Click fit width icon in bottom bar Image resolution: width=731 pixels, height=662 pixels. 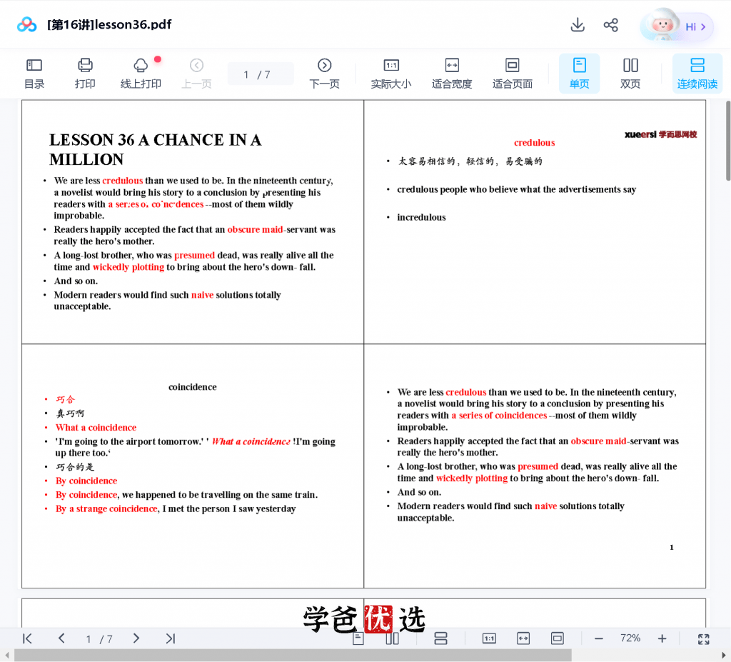click(x=523, y=638)
